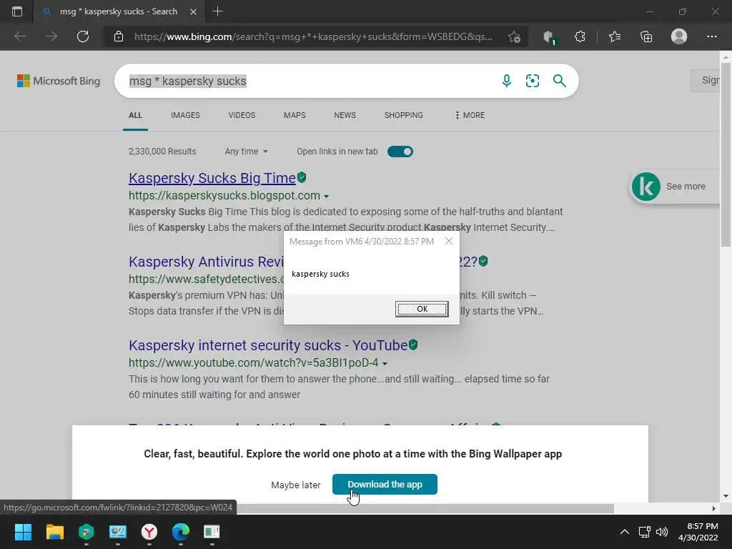Viewport: 732px width, 549px height.
Task: Switch to the VIDEOS tab
Action: [242, 115]
